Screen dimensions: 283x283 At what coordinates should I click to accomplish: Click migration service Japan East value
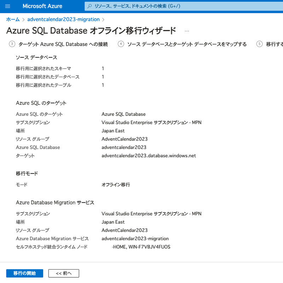[113, 222]
